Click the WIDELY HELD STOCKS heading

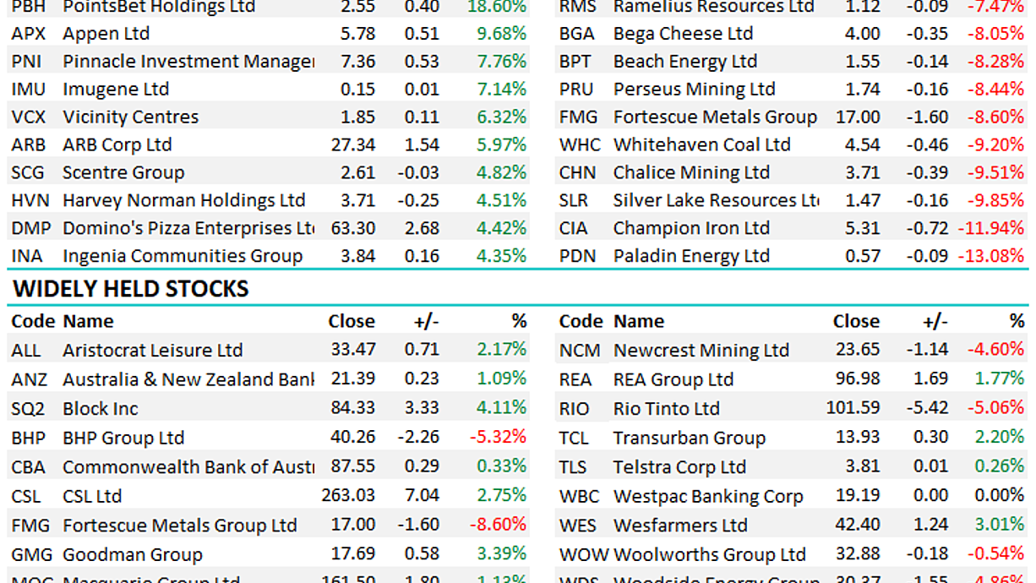(x=131, y=290)
